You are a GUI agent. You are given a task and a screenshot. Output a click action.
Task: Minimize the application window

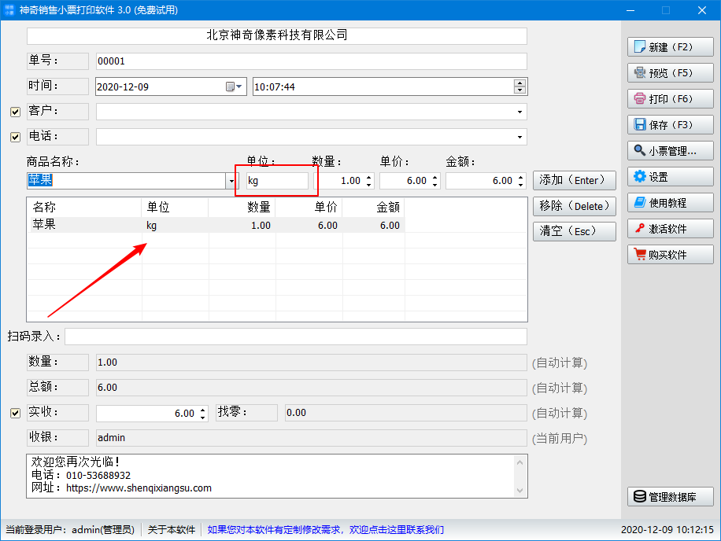pos(630,10)
